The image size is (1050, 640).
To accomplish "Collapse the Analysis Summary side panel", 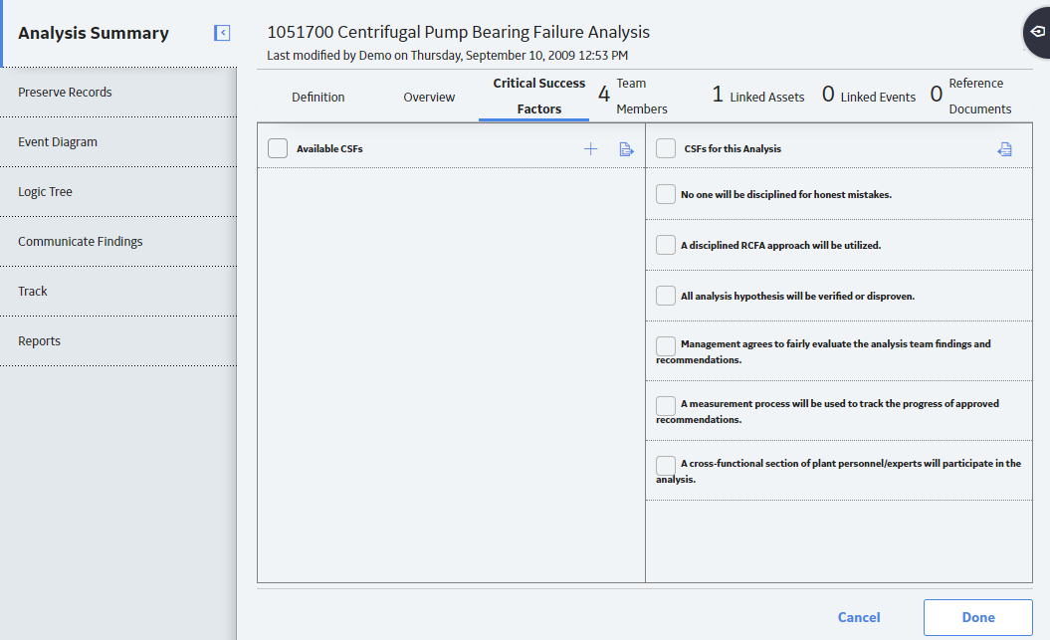I will [222, 33].
